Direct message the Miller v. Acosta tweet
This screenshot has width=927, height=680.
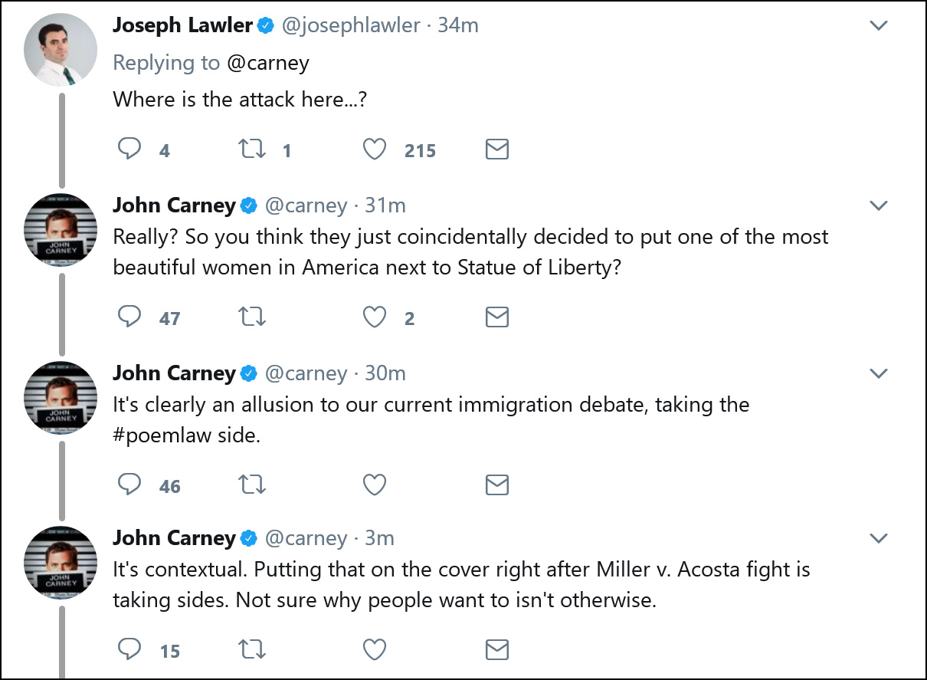click(x=497, y=650)
